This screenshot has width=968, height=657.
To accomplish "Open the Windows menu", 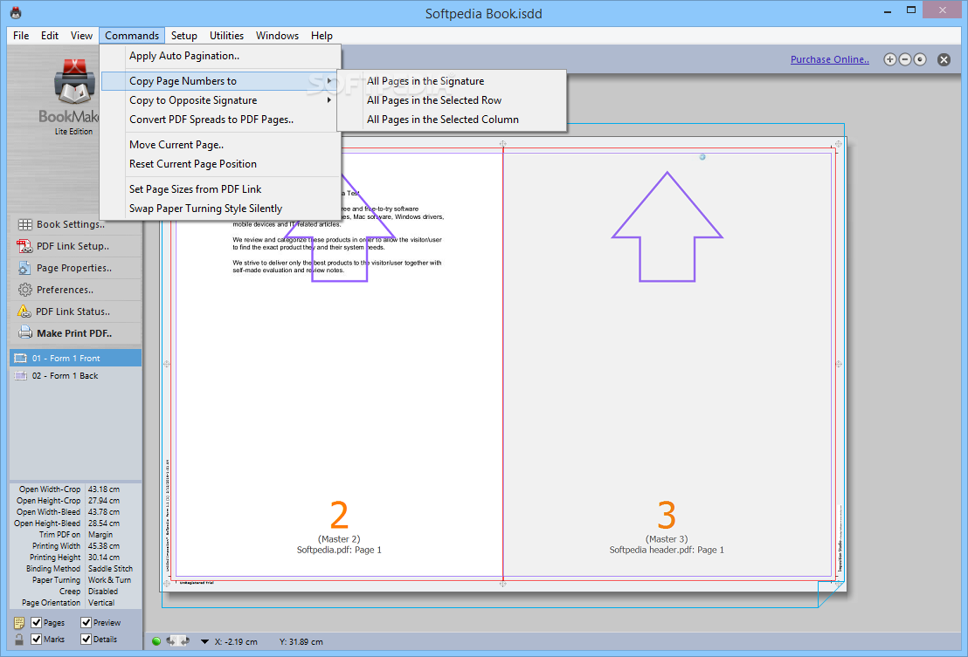I will tap(277, 35).
